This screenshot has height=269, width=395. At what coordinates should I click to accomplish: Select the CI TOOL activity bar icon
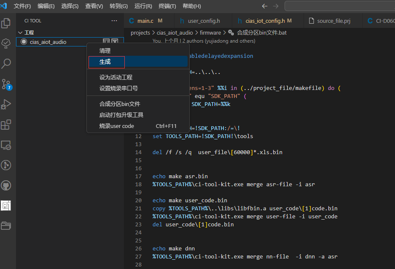pyautogui.click(x=6, y=205)
